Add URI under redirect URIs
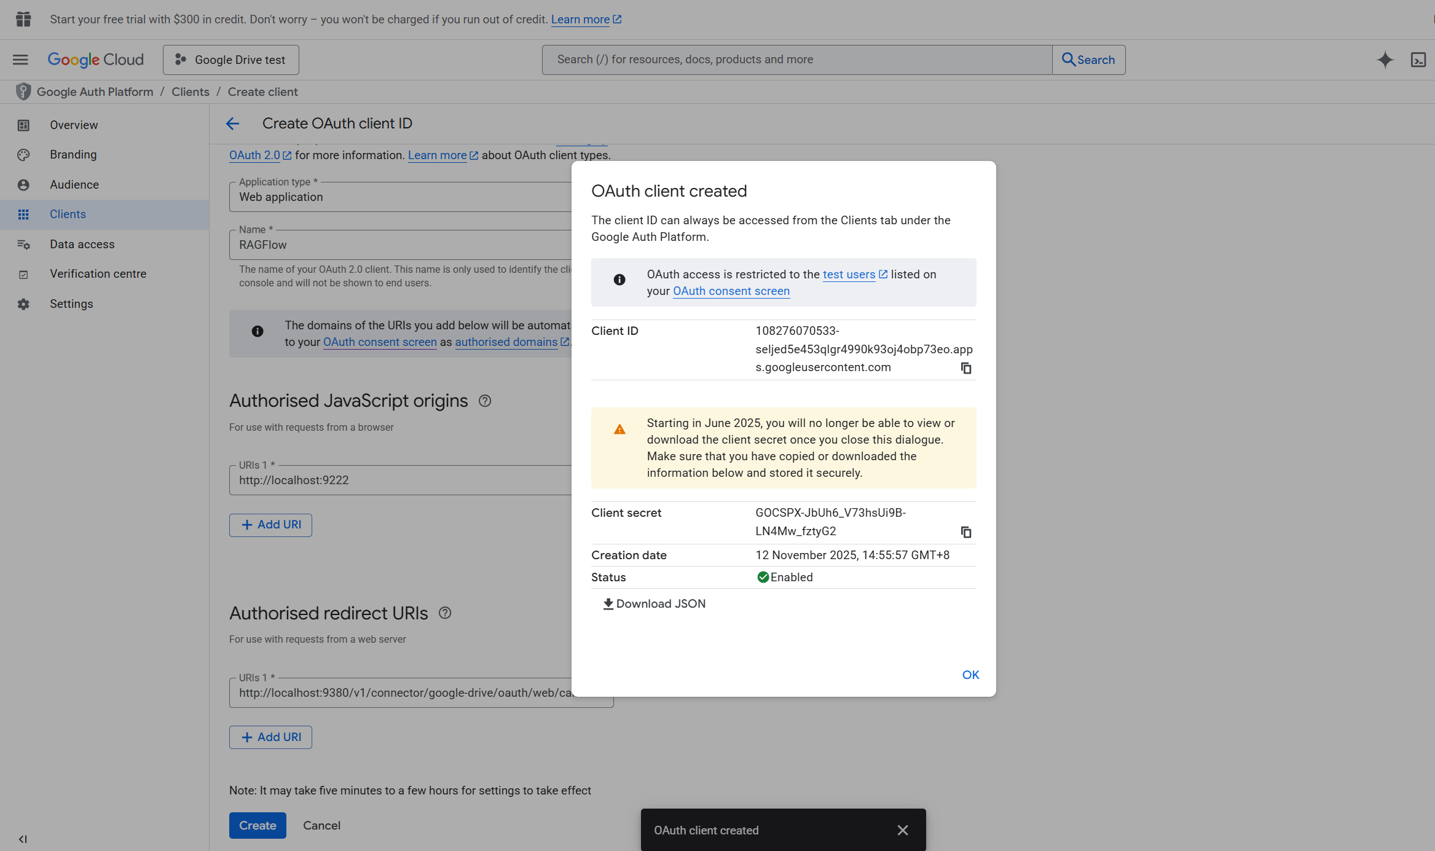 click(270, 737)
